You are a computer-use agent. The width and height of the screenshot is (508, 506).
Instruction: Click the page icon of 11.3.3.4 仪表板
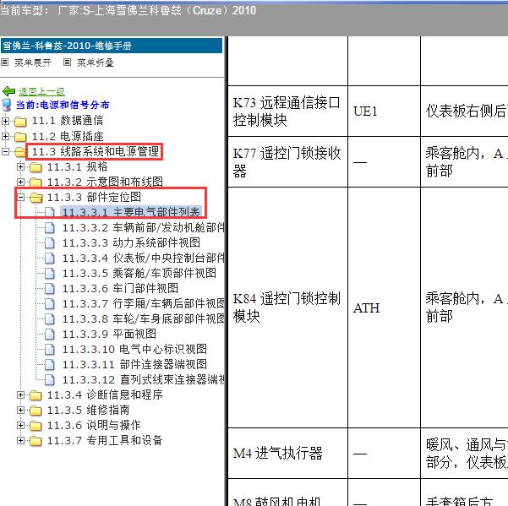click(50, 258)
